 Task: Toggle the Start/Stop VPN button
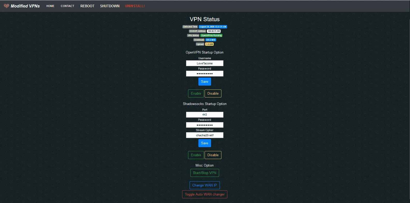[x=205, y=173]
